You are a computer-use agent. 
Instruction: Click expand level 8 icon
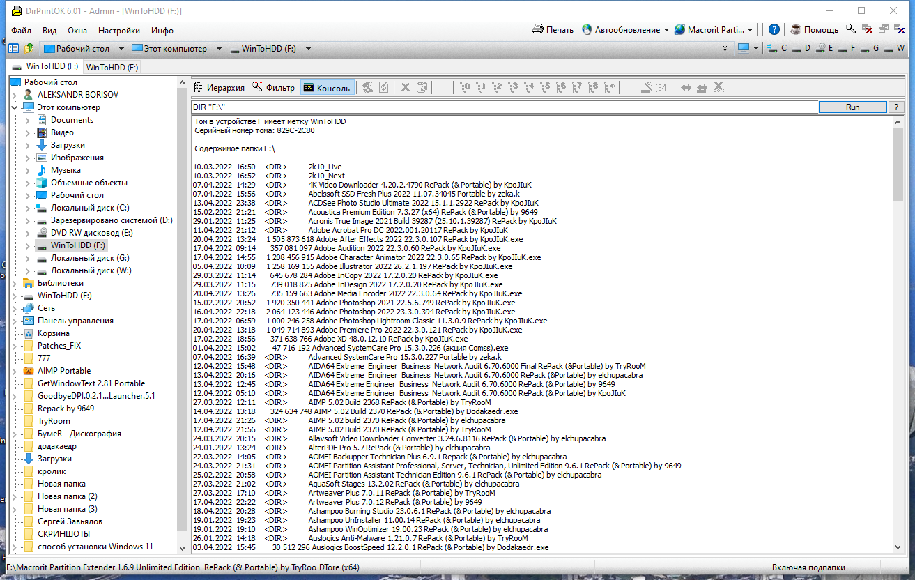(x=593, y=88)
